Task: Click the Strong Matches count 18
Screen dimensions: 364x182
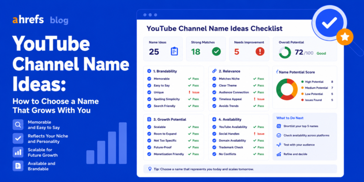Action: pyautogui.click(x=196, y=52)
